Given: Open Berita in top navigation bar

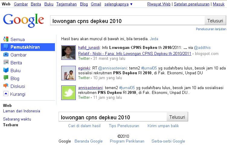Looking at the screenshot, I should point(36,4).
